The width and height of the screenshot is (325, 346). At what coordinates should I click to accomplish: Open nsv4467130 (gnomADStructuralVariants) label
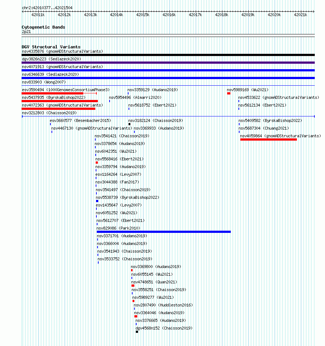(x=92, y=128)
